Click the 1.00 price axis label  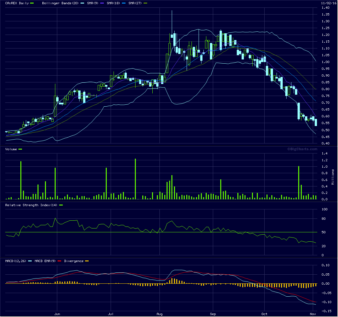[325, 62]
